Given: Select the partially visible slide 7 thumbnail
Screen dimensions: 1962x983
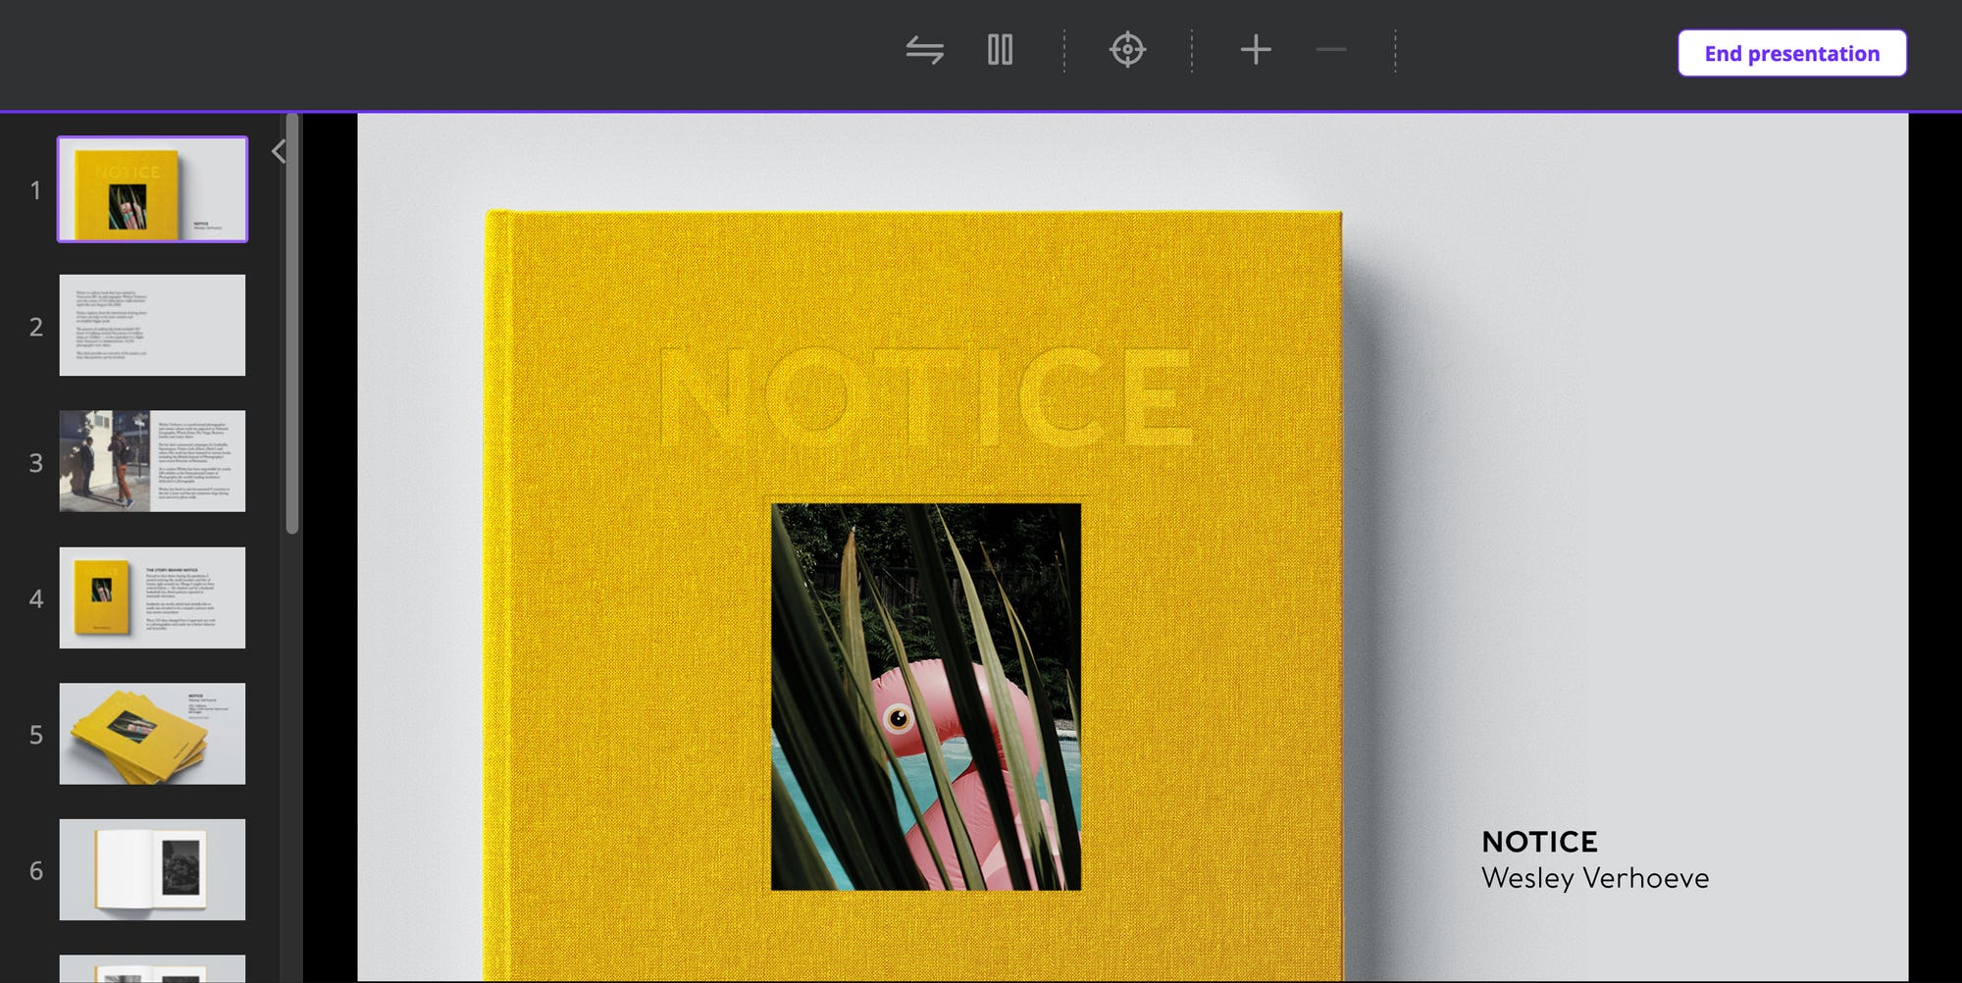Looking at the screenshot, I should click(152, 969).
